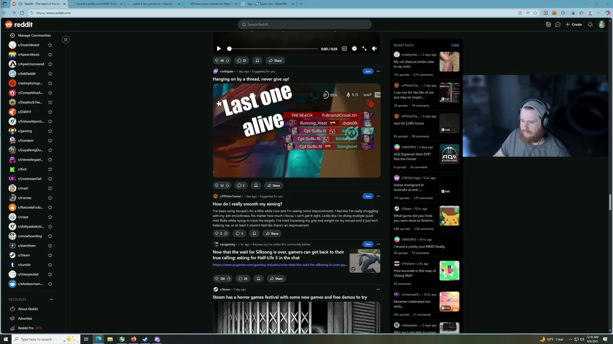Reload the page with the refresh button

click(22, 13)
